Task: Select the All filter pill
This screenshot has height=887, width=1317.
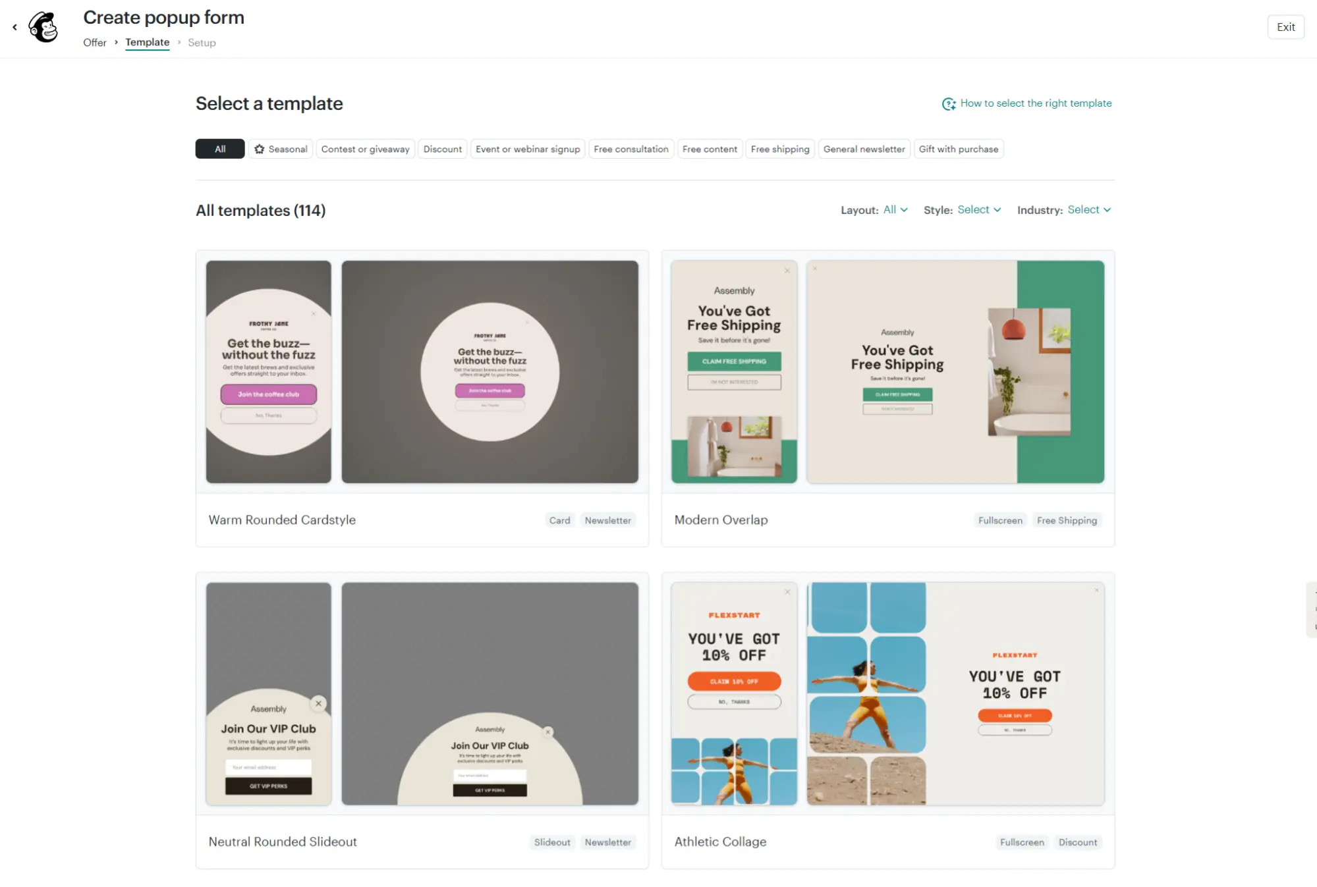Action: (220, 149)
